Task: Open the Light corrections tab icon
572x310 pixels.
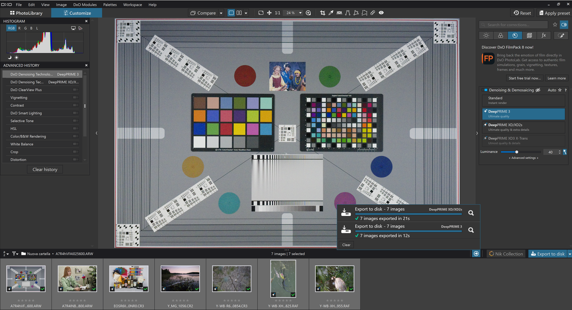Action: click(486, 35)
